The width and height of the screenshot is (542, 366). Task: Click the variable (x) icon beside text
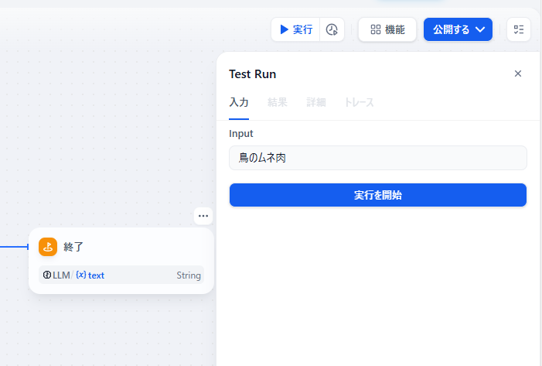pos(81,275)
